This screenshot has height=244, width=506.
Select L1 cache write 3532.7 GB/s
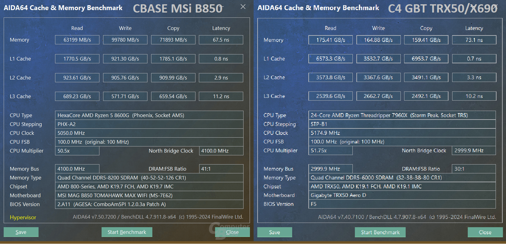click(x=378, y=59)
